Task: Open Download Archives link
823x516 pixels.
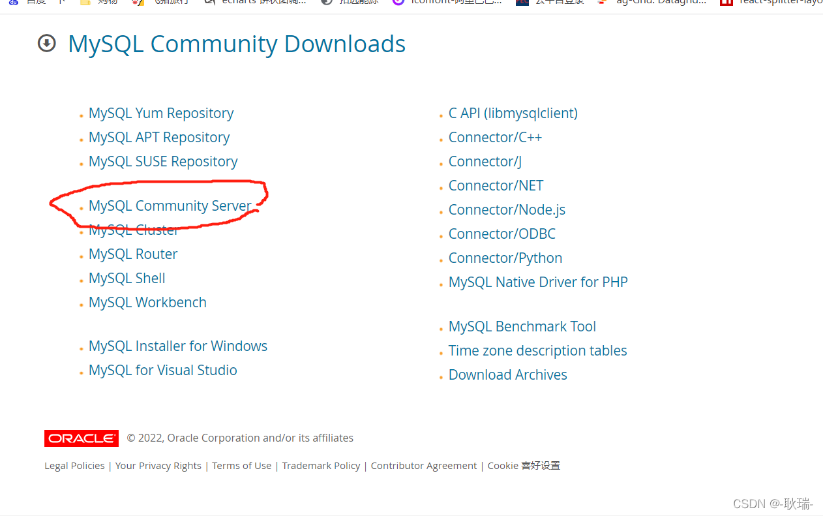Action: (x=508, y=375)
